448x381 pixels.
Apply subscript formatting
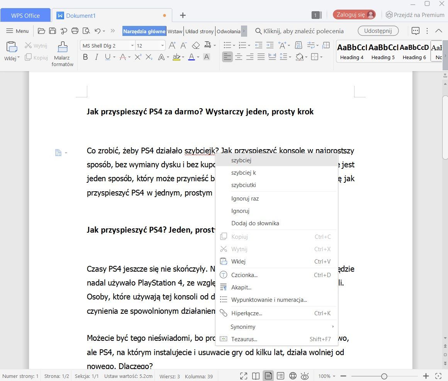[x=149, y=57]
